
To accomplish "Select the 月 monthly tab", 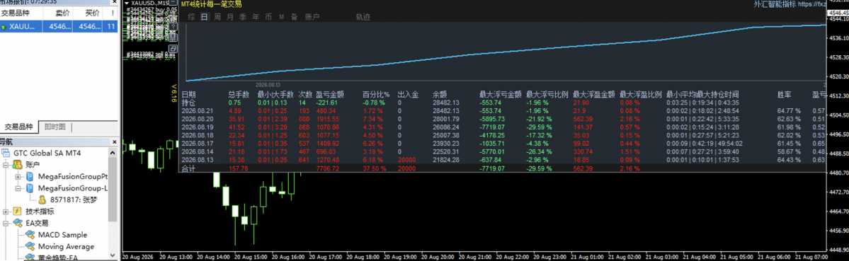I will pyautogui.click(x=230, y=17).
